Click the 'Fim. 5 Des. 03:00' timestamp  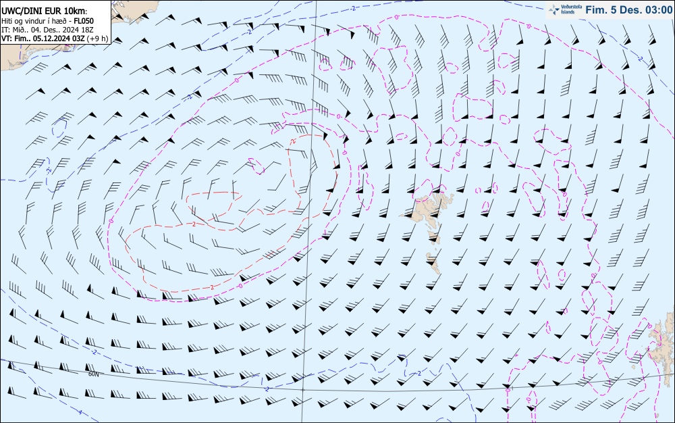[628, 10]
